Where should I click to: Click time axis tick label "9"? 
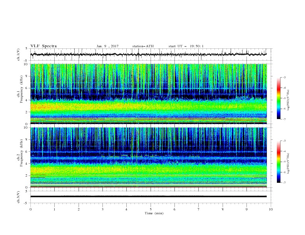click(246, 209)
